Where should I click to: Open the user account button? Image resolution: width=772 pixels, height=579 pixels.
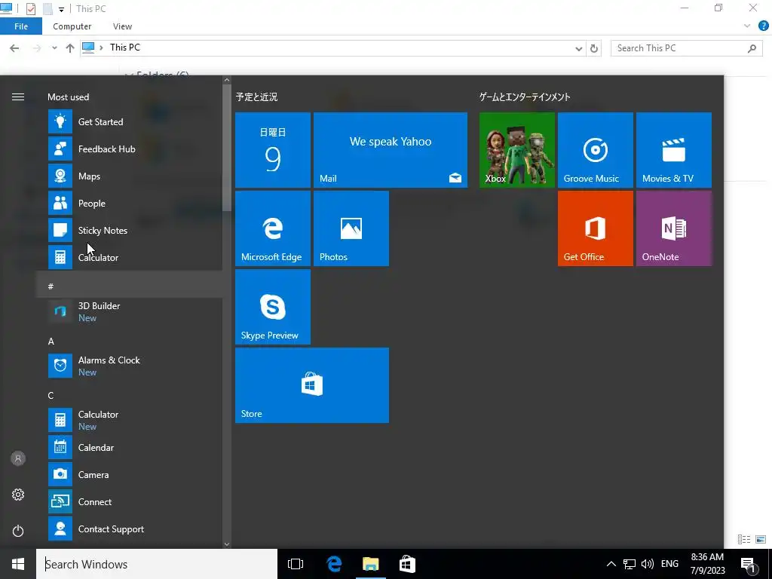pos(18,458)
